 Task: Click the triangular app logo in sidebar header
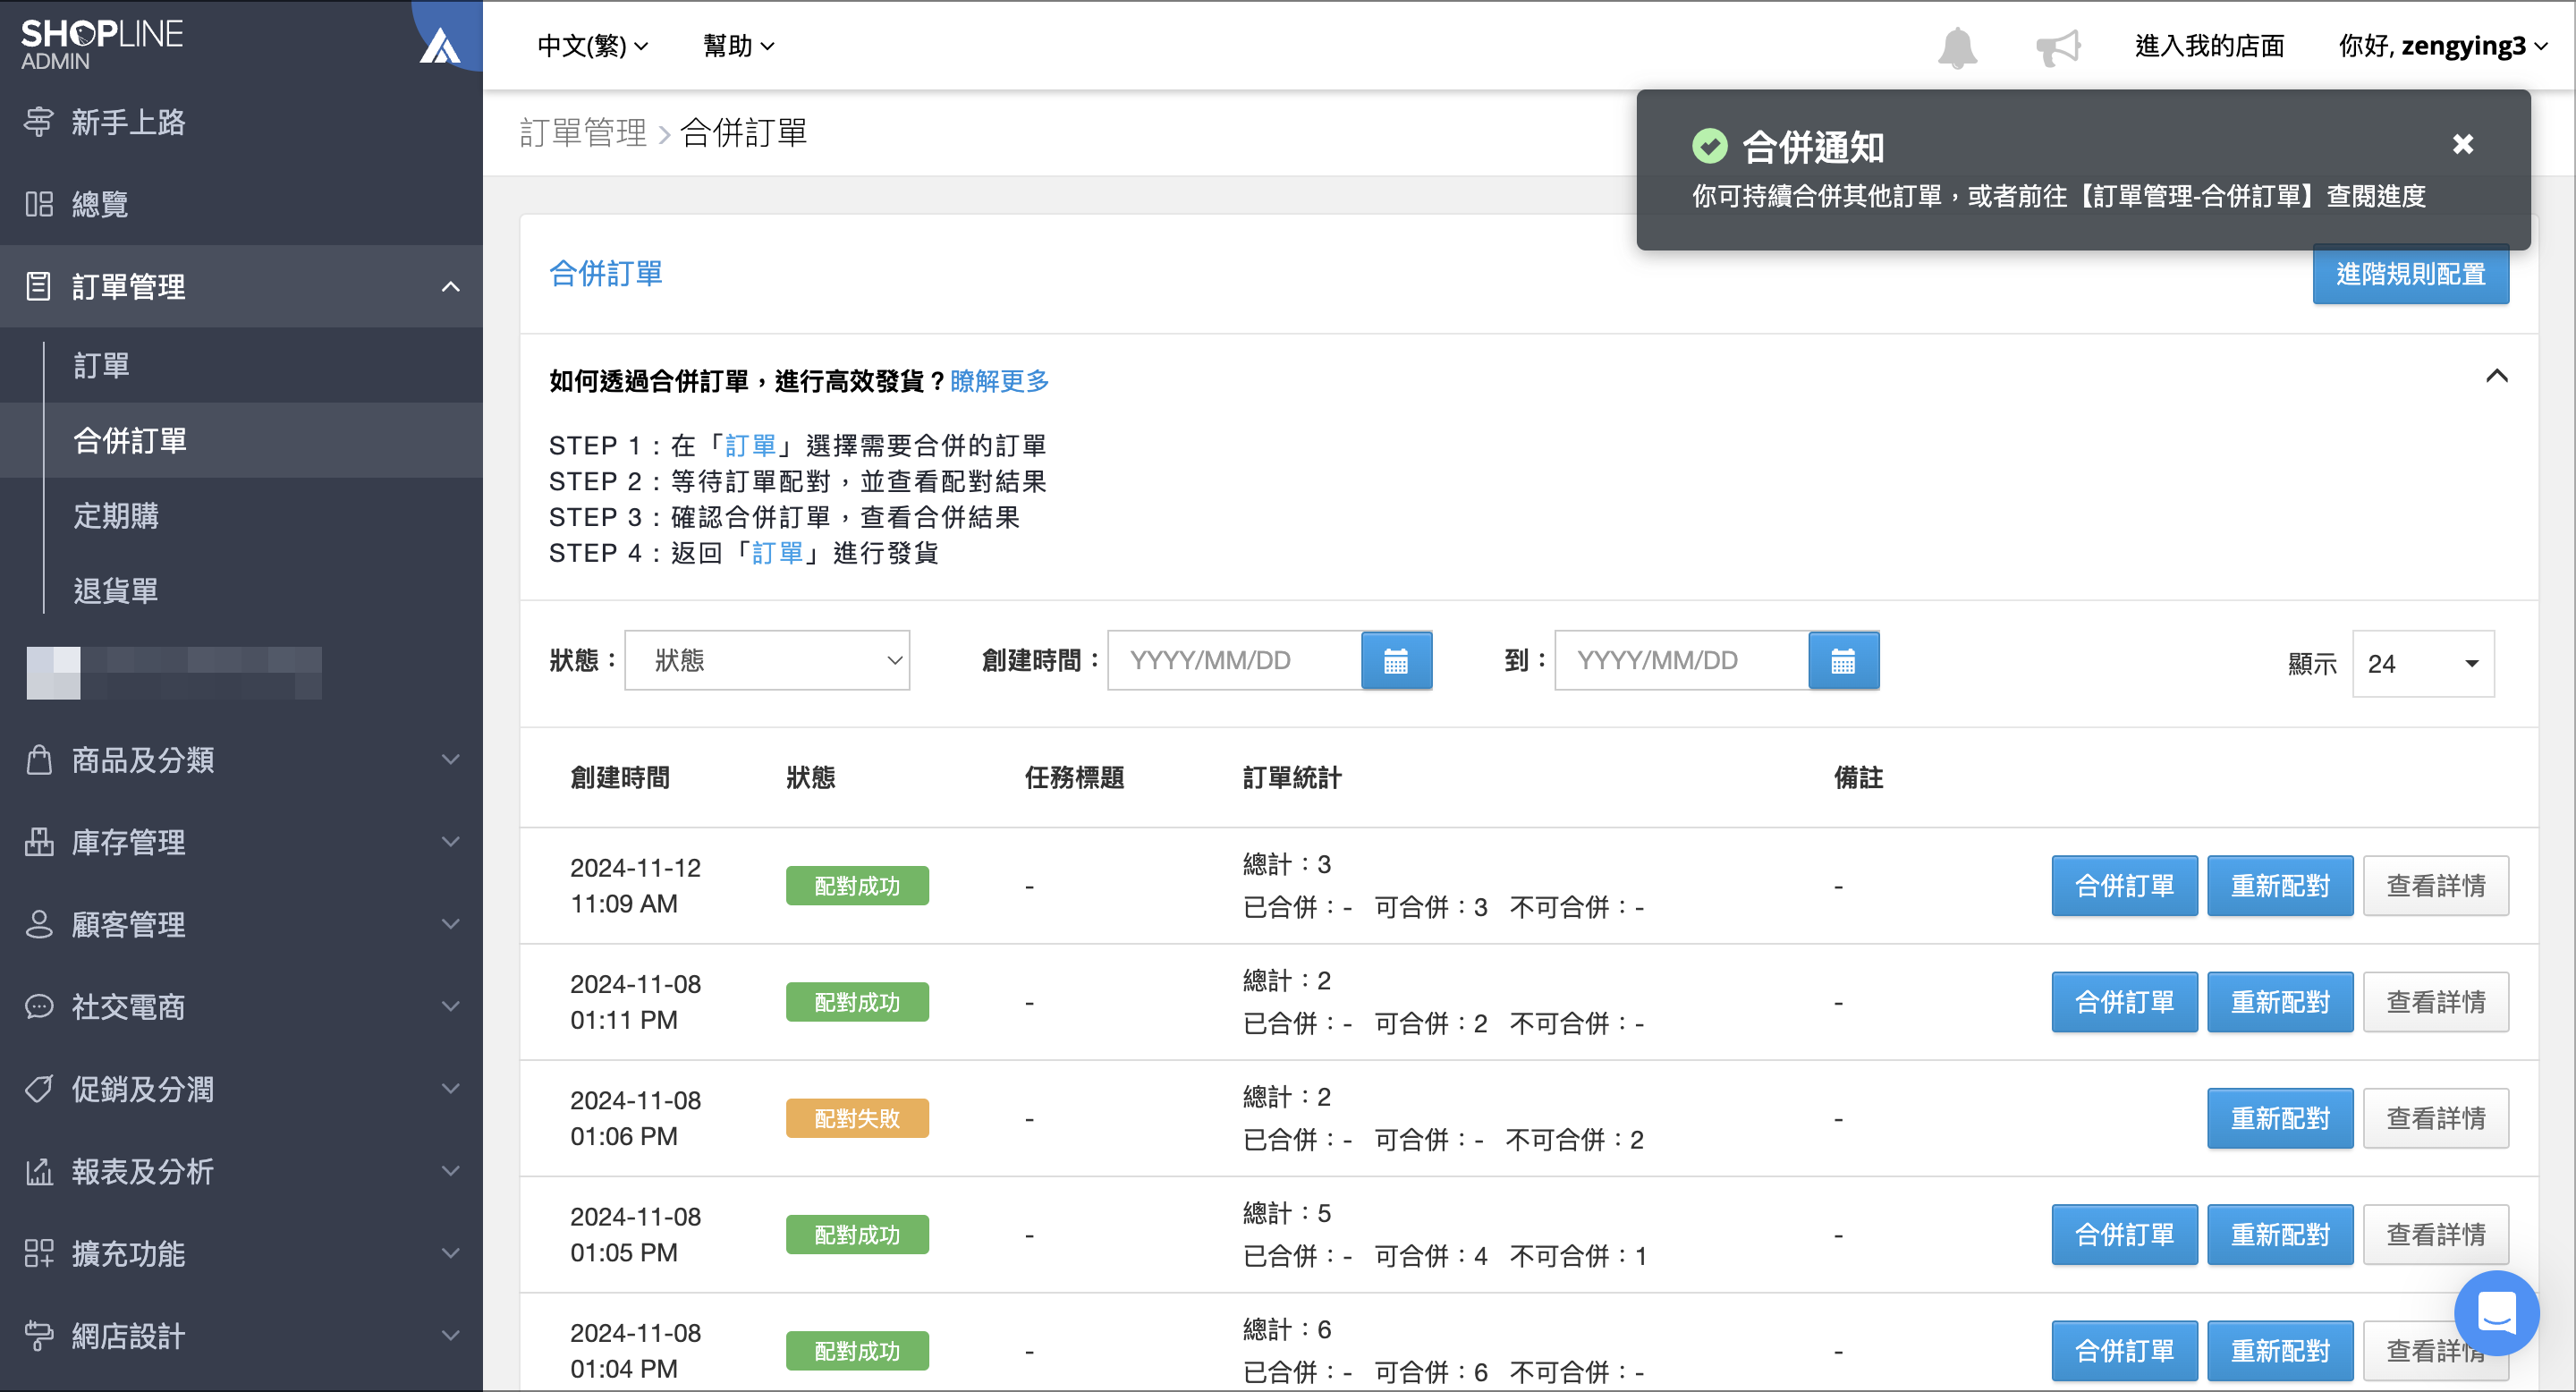pyautogui.click(x=439, y=46)
